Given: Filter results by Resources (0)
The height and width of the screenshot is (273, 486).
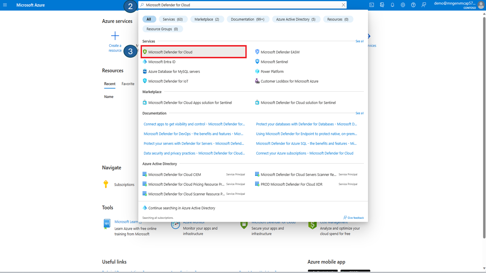Looking at the screenshot, I should point(338,19).
